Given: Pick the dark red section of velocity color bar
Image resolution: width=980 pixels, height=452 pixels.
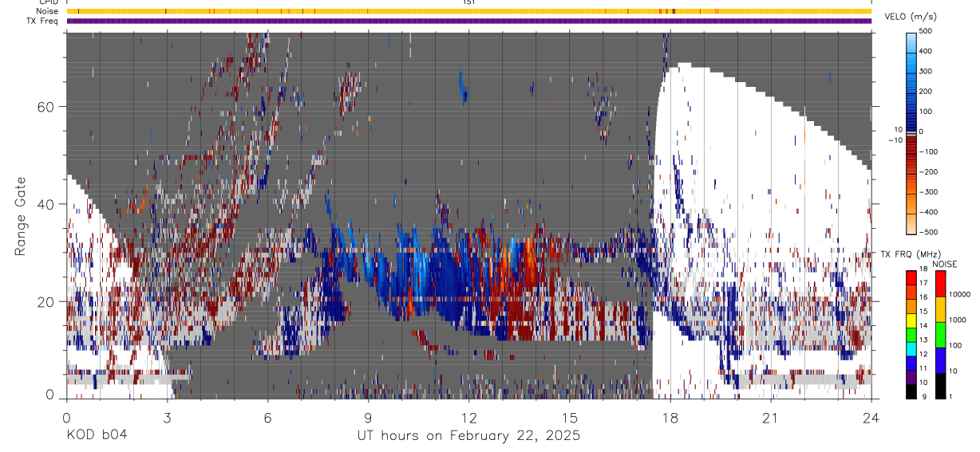Looking at the screenshot, I should point(911,143).
